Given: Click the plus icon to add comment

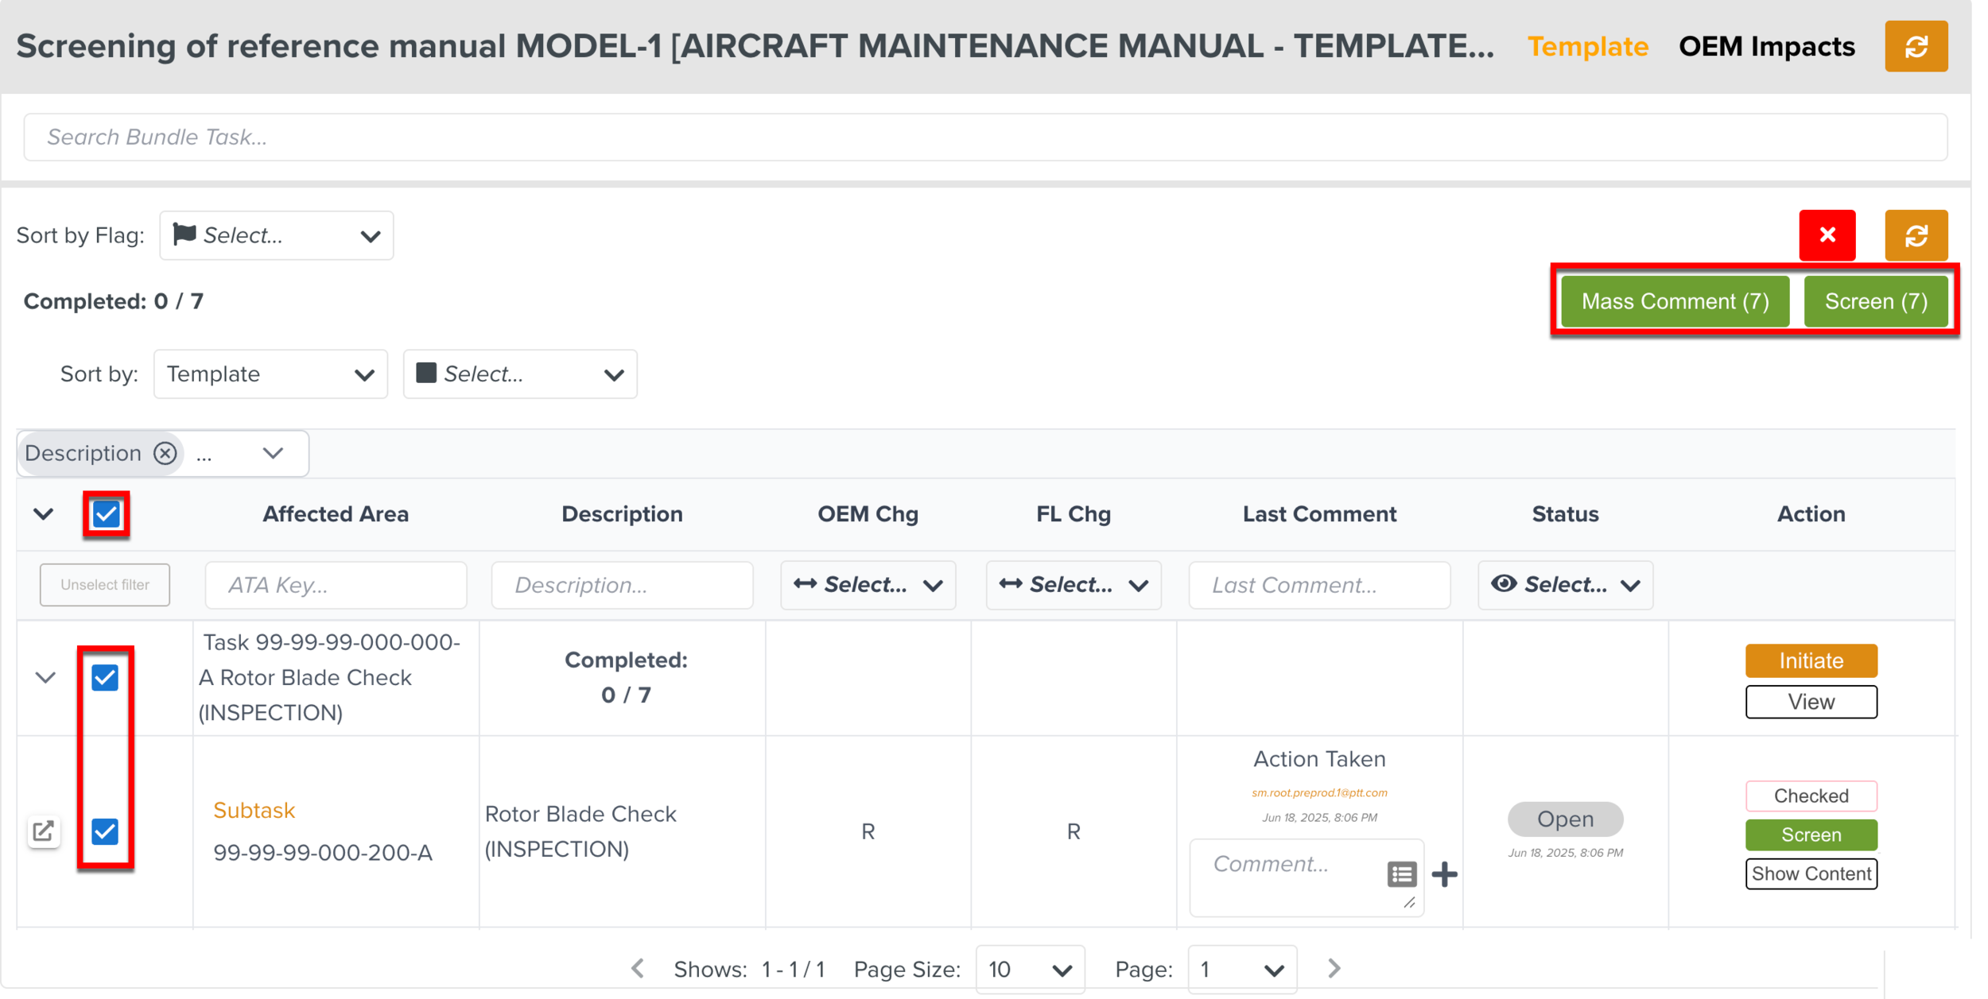Looking at the screenshot, I should [x=1444, y=874].
